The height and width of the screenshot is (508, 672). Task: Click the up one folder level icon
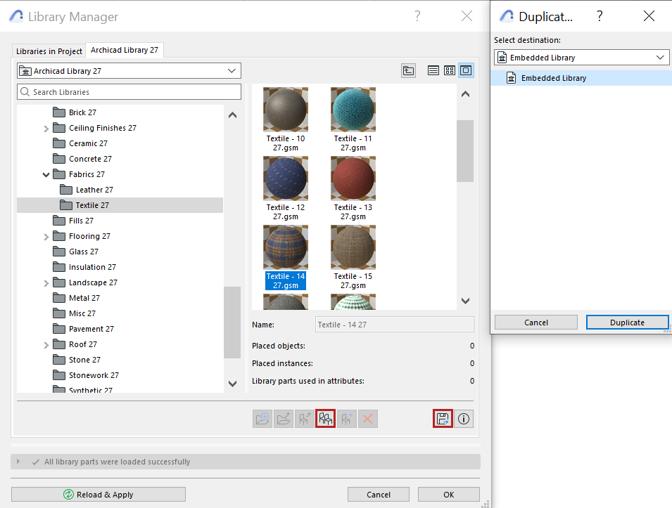pos(408,70)
